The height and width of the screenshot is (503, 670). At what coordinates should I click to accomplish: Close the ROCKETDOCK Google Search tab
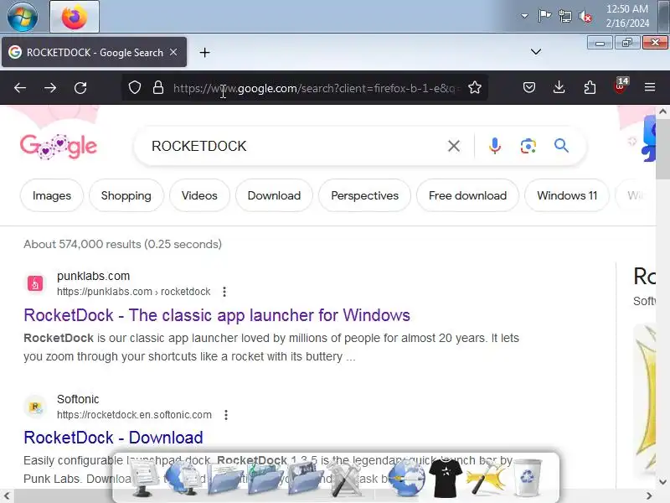[173, 52]
